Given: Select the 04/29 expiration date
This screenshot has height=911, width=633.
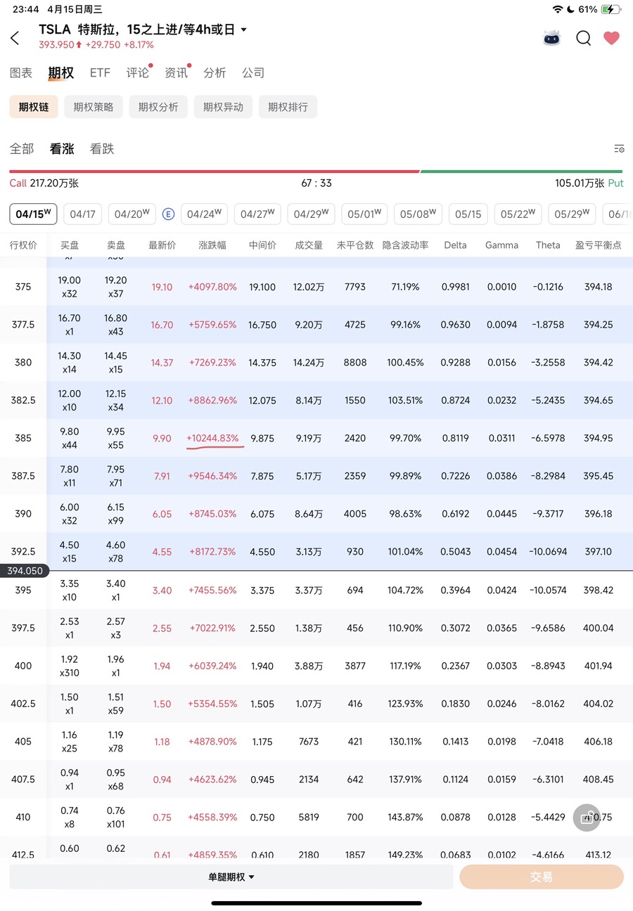Looking at the screenshot, I should tap(312, 214).
